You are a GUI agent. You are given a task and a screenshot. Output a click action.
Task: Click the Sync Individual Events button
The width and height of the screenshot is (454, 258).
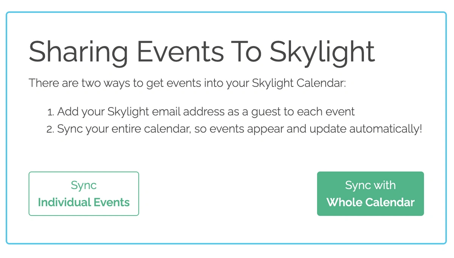tap(84, 194)
